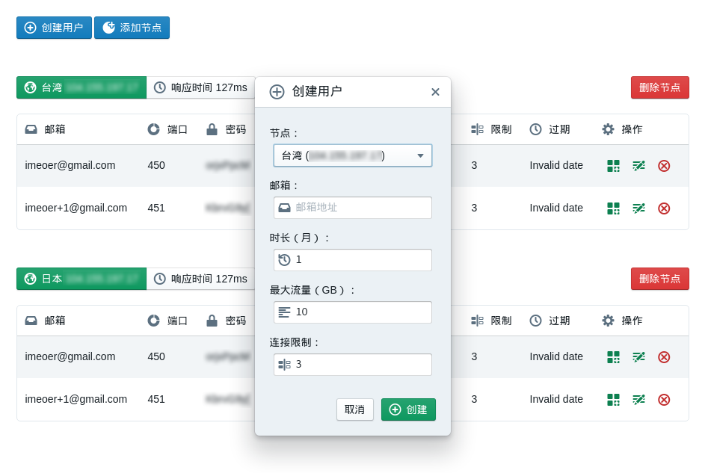This screenshot has width=708, height=473.
Task: Click the gear icon in the 操作 column header
Action: point(608,129)
